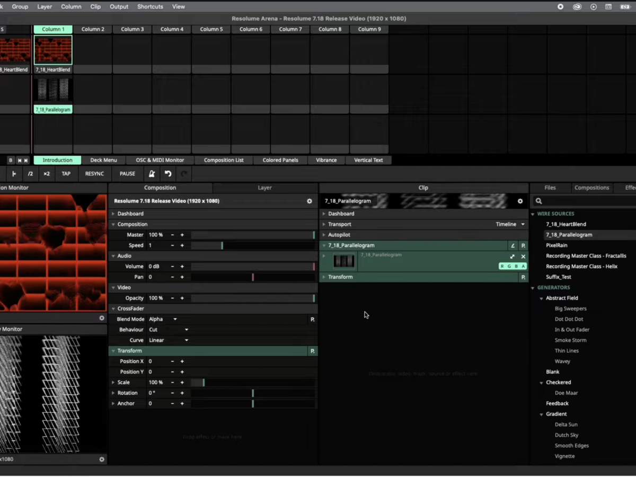
Task: Open Creative Cloud from the macOS menu bar
Action: pyautogui.click(x=577, y=7)
